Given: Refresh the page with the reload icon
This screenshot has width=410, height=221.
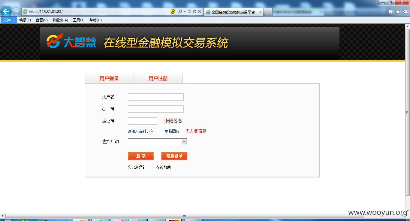Looking at the screenshot, I should pyautogui.click(x=194, y=11).
